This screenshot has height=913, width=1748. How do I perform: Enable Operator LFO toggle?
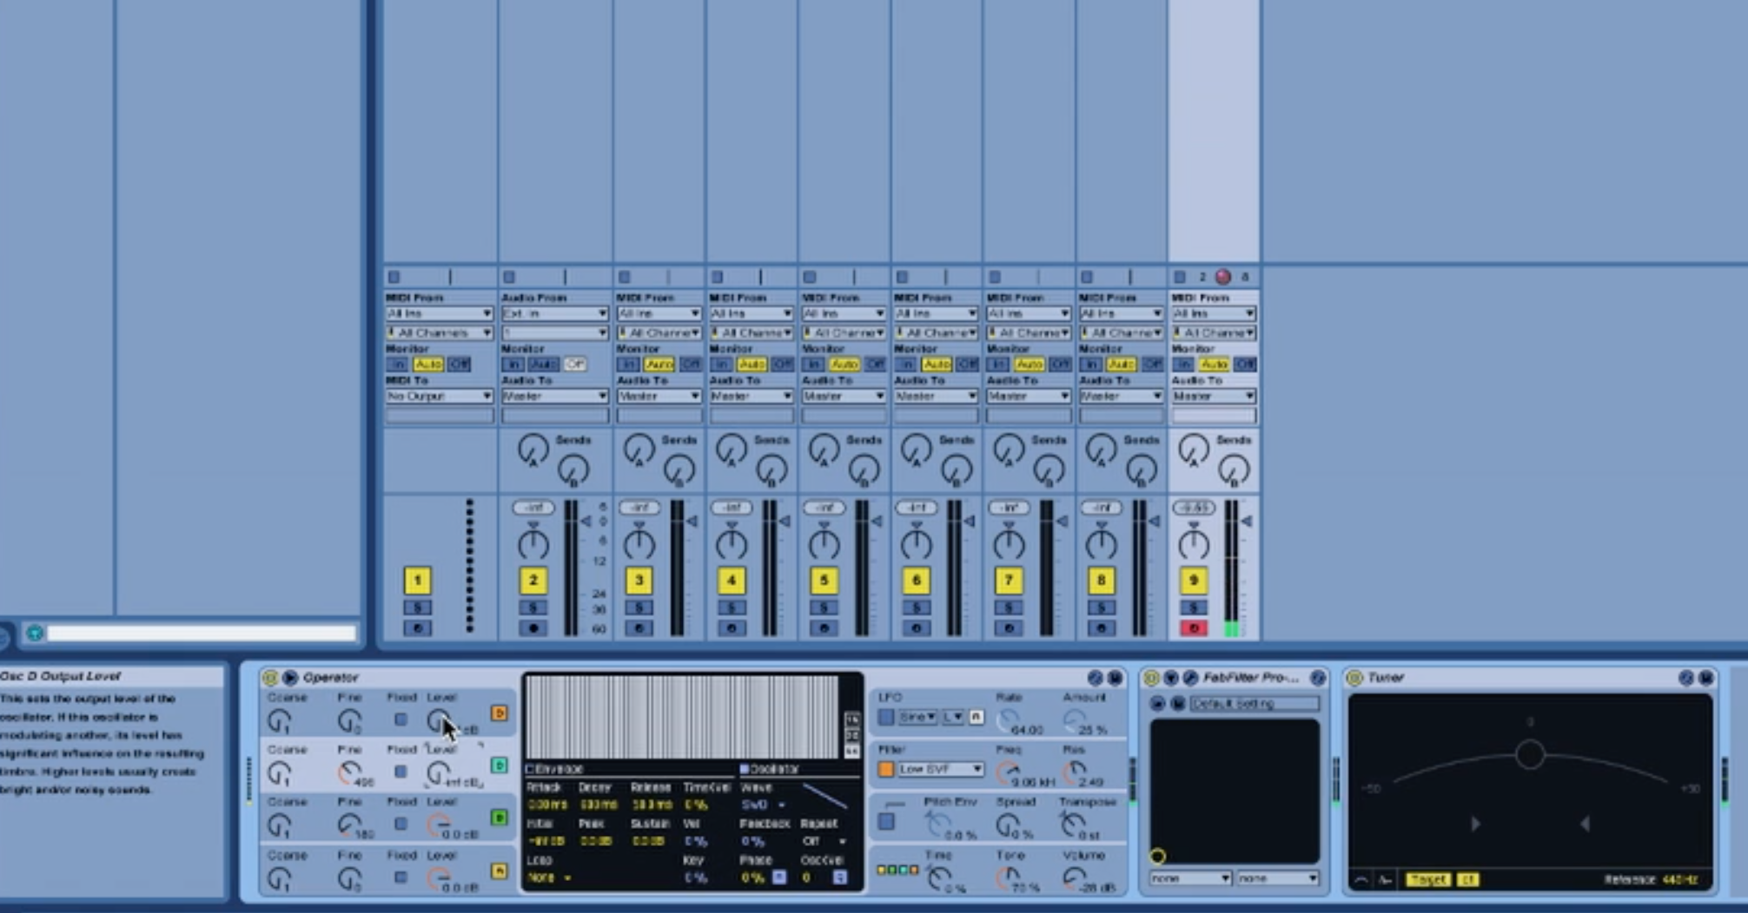click(x=885, y=717)
